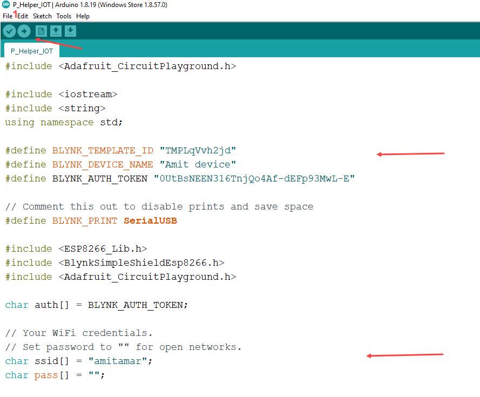Open the Sketch menu
Image resolution: width=480 pixels, height=397 pixels.
[x=42, y=16]
